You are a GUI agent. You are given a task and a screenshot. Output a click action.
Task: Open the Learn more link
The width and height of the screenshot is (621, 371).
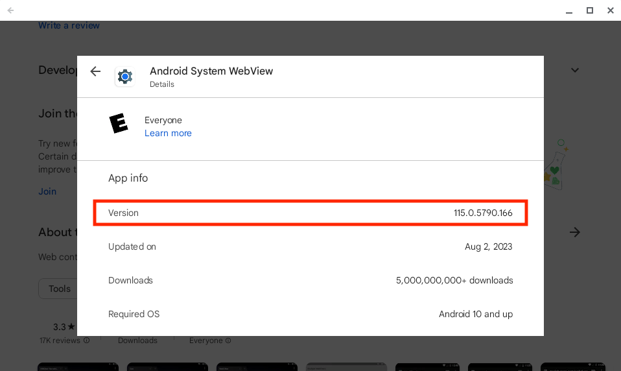pyautogui.click(x=168, y=133)
